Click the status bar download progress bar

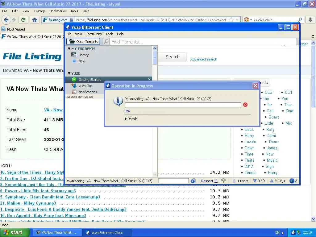(x=173, y=181)
